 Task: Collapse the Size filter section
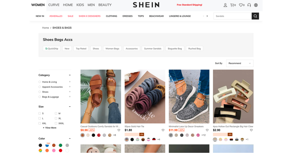coord(70,106)
